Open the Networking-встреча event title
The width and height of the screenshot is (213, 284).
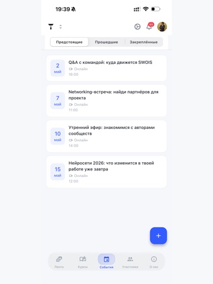point(114,95)
